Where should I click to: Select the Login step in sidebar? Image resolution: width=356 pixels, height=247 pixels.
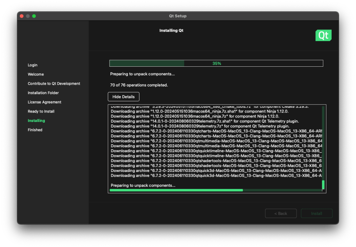(x=33, y=65)
